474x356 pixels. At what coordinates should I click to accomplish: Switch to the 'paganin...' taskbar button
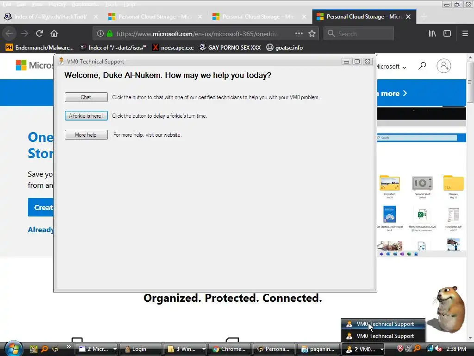pyautogui.click(x=318, y=349)
